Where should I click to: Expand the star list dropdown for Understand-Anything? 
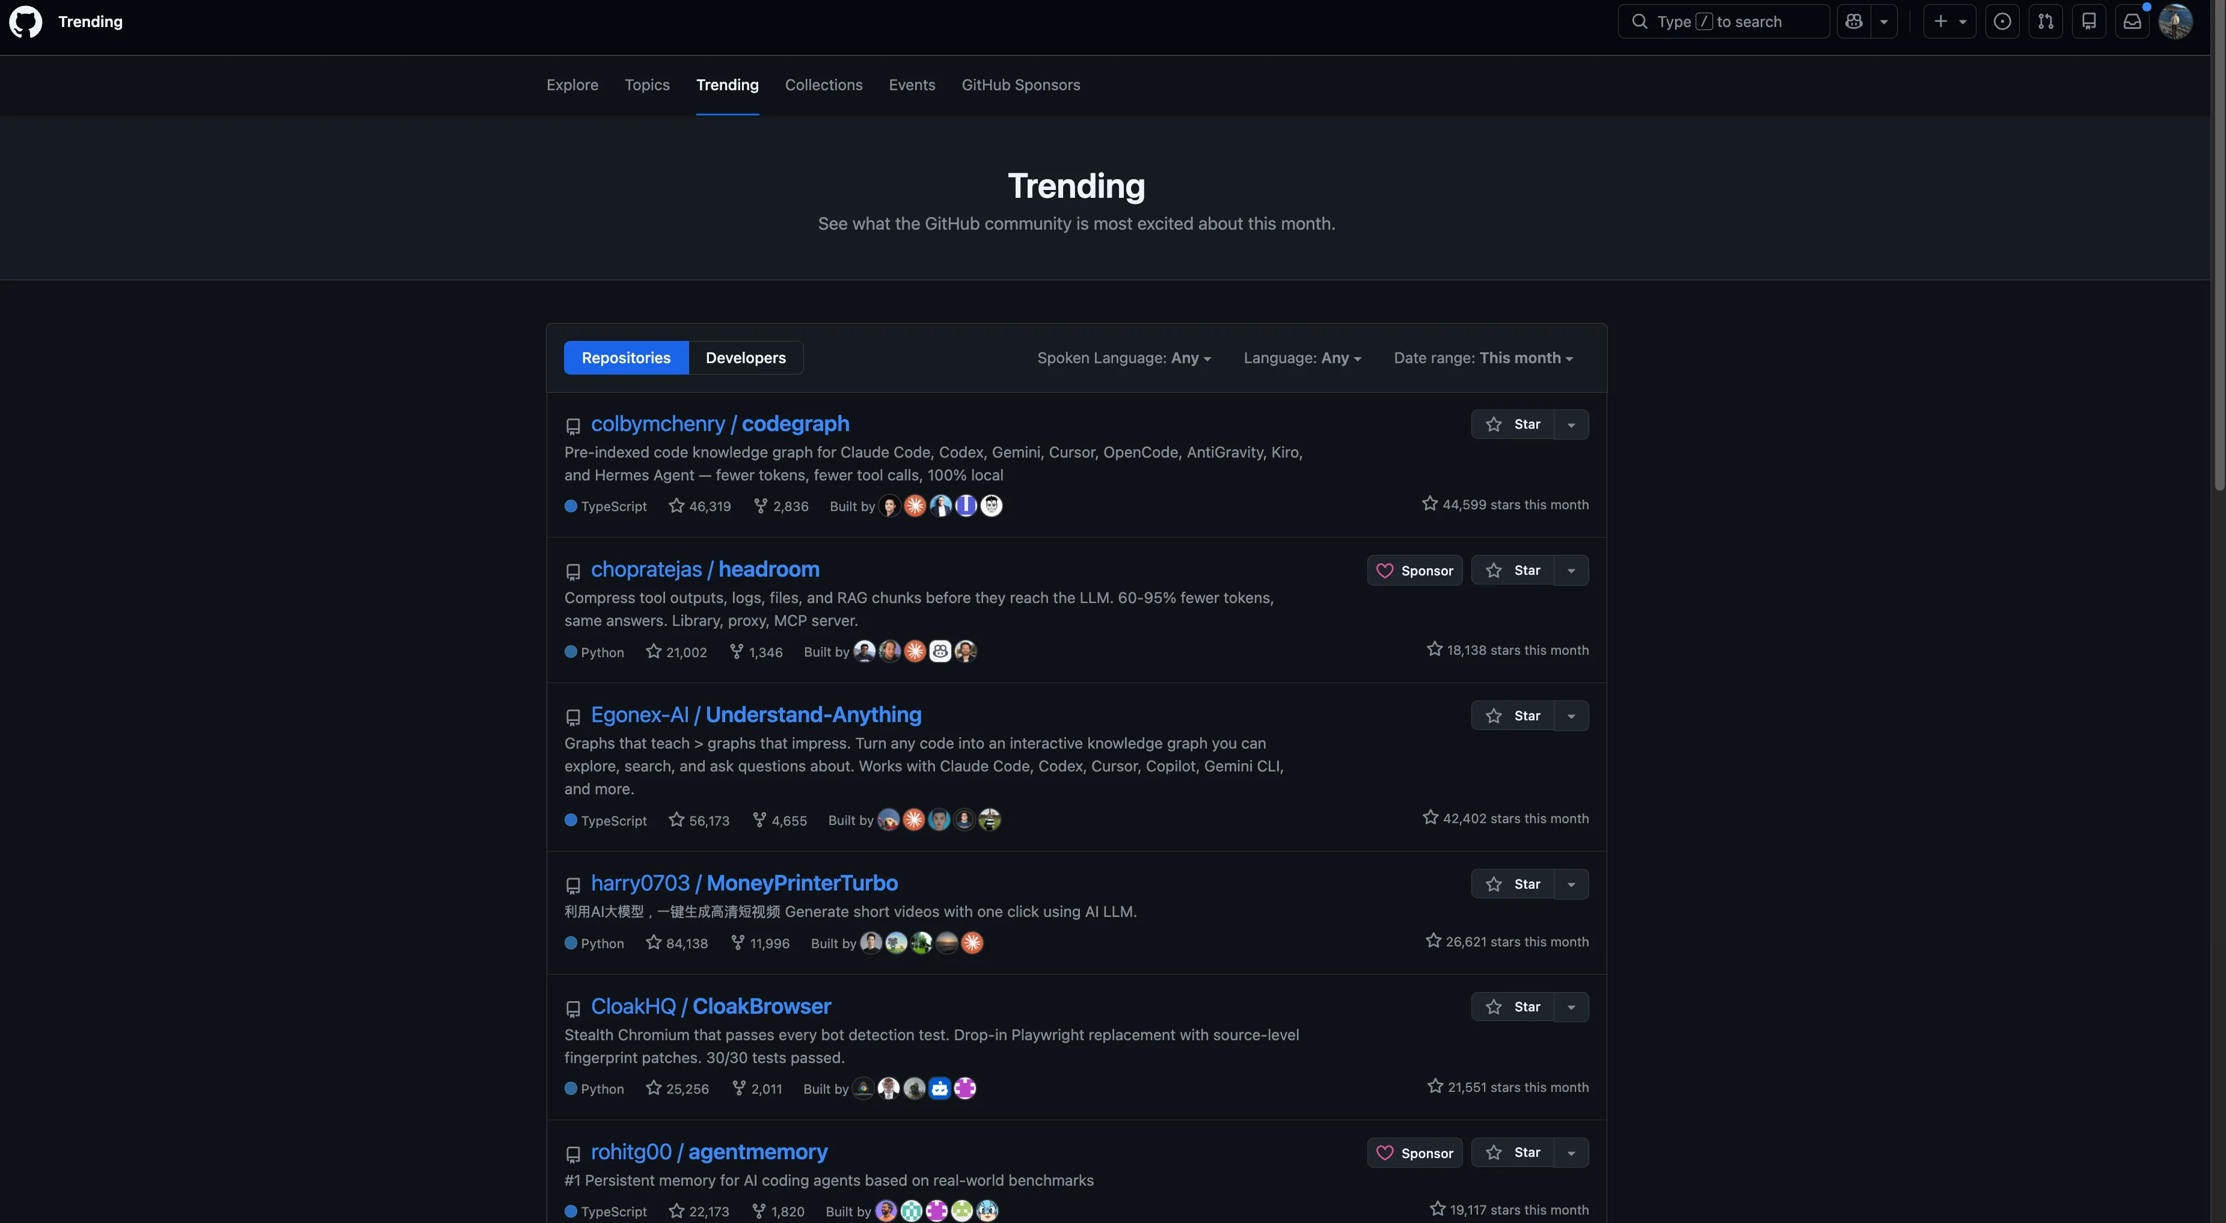(1571, 716)
